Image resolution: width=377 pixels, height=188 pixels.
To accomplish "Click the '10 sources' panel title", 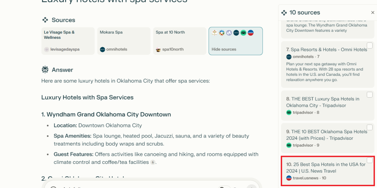I will tap(305, 12).
